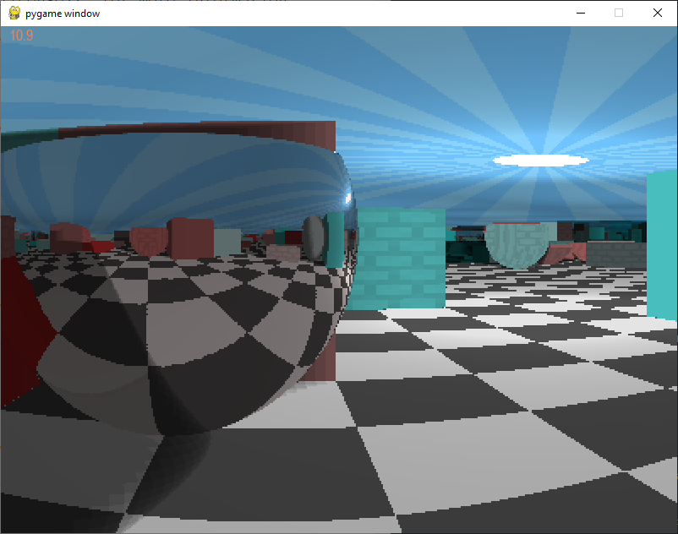Click the small gray sphere beside teal cylinder
Screen dimensions: 678x534
[x=313, y=238]
